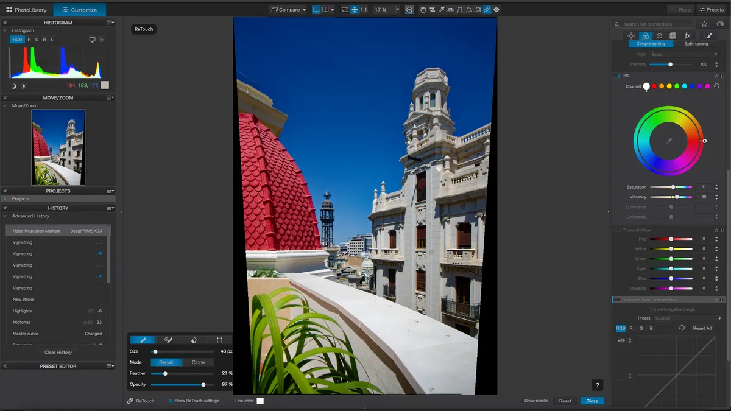The height and width of the screenshot is (411, 731).
Task: Toggle the ReTouch bandage tool
Action: pos(487,10)
